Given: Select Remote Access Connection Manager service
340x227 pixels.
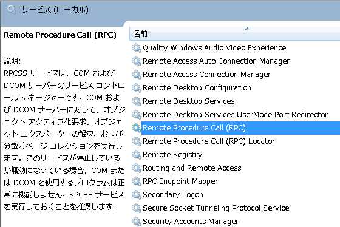Looking at the screenshot, I should click(x=206, y=75).
